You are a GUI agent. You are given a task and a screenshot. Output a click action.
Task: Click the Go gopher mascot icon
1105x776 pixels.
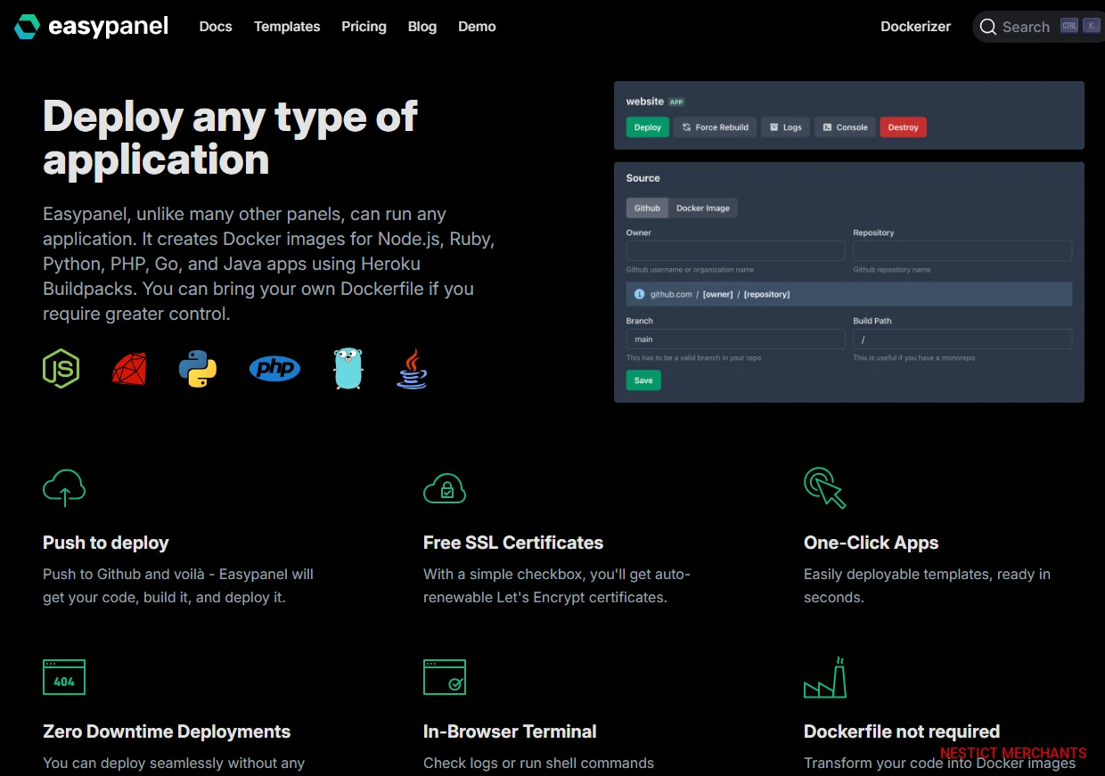(348, 368)
